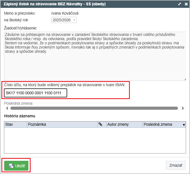Image resolution: width=190 pixels, height=174 pixels.
Task: Save the form with the Uložiť button
Action: (x=16, y=166)
